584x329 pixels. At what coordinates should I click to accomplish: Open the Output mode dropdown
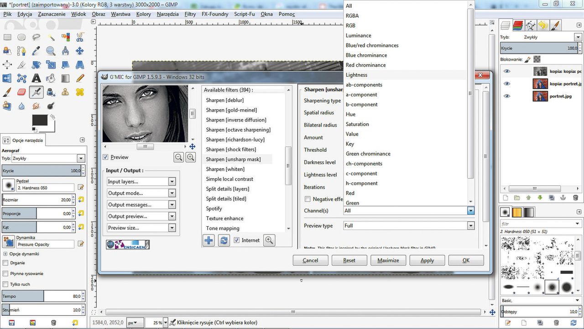click(141, 193)
